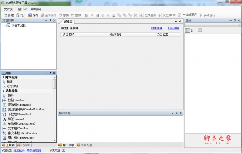Select the 富文本框(RichTextBox) control
The width and height of the screenshot is (242, 154).
click(x=23, y=133)
